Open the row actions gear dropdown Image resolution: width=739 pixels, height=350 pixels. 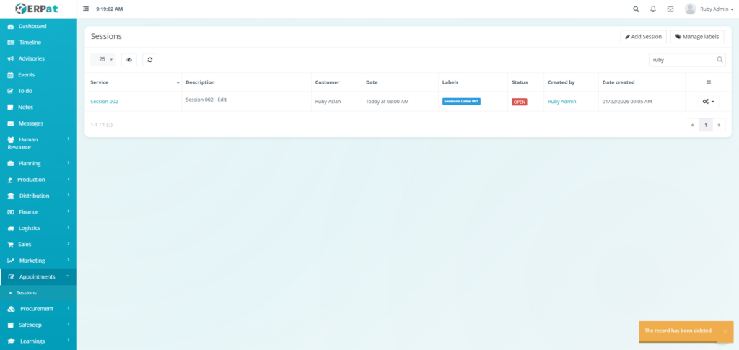coord(708,102)
